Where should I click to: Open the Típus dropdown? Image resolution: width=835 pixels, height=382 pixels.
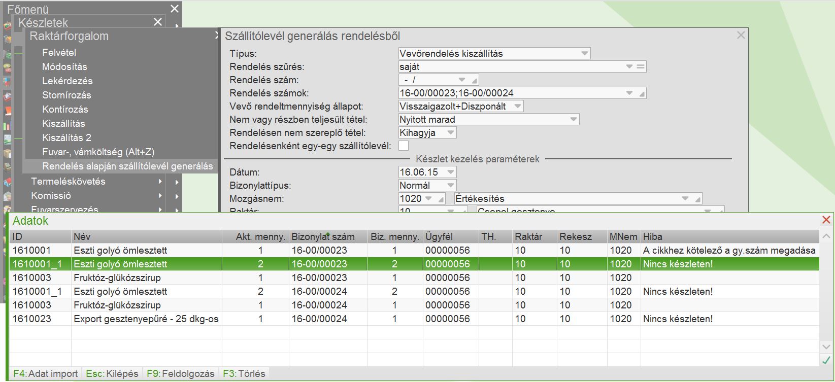coord(584,53)
